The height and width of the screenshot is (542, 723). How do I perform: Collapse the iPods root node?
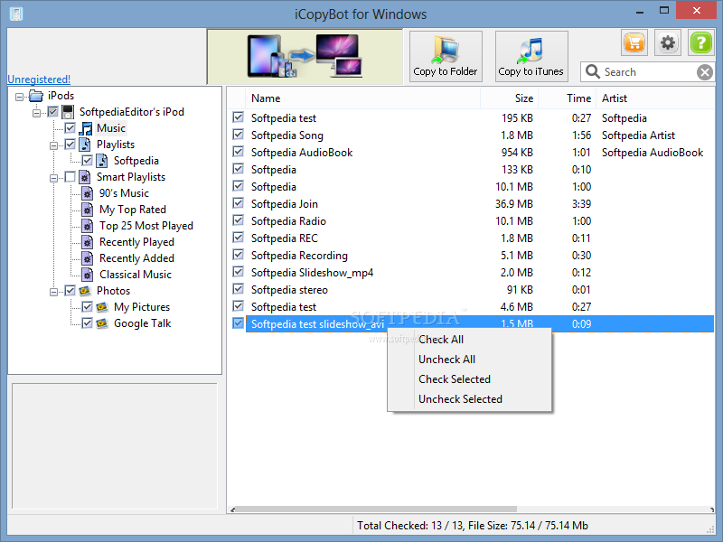pyautogui.click(x=19, y=97)
